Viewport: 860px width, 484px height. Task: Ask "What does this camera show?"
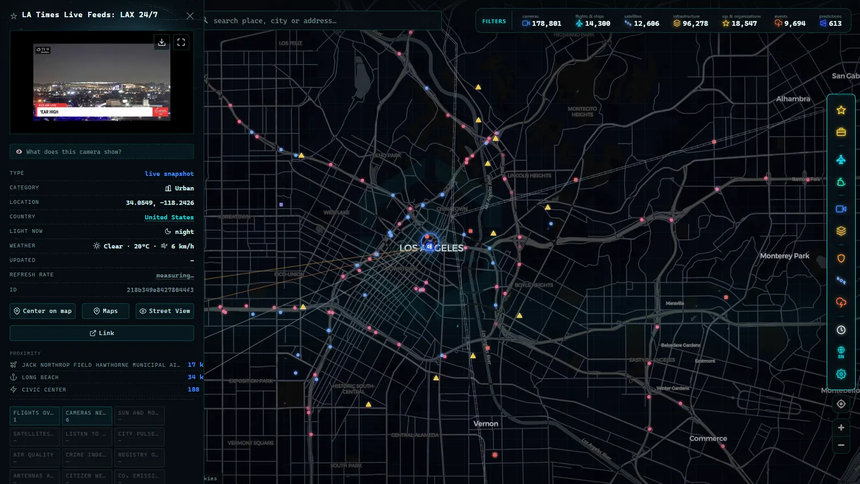point(102,152)
